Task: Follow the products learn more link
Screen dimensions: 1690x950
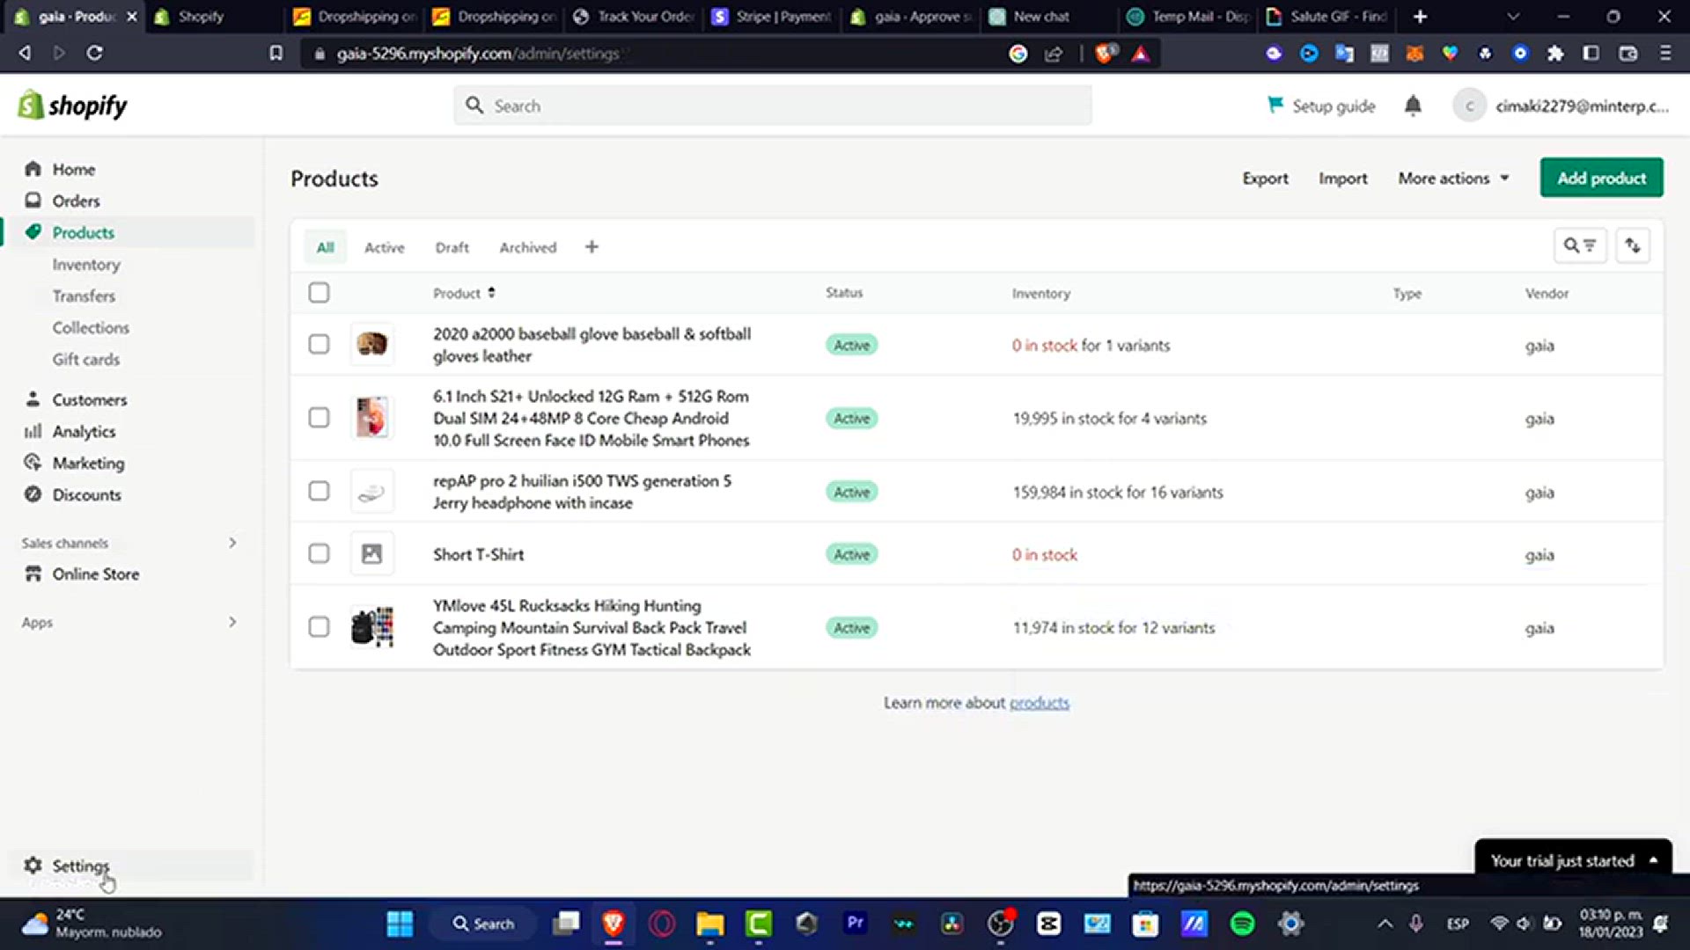Action: pos(1039,703)
